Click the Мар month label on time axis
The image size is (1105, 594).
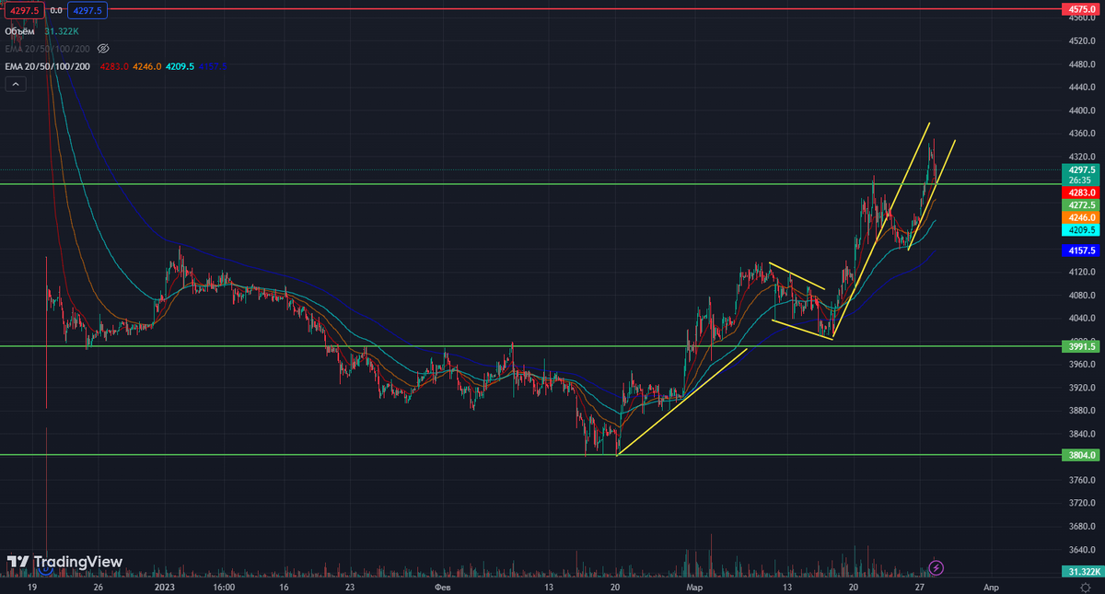tap(694, 586)
